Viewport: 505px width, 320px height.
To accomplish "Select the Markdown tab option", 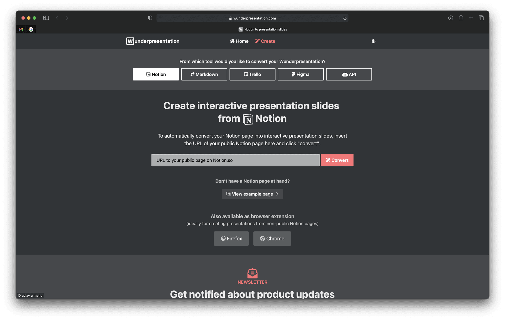I will click(x=204, y=74).
